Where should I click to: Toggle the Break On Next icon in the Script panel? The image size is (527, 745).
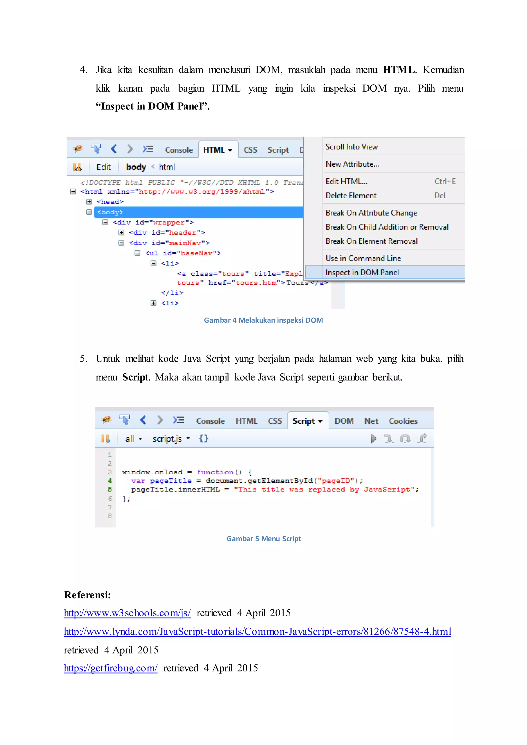106,439
